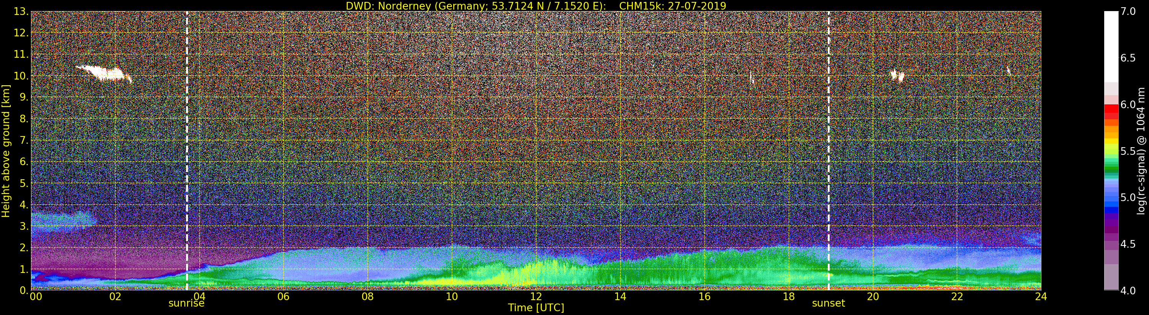Click the y-axis tick label '5.'
Viewport: 1149px width, 315px height.
coord(24,183)
